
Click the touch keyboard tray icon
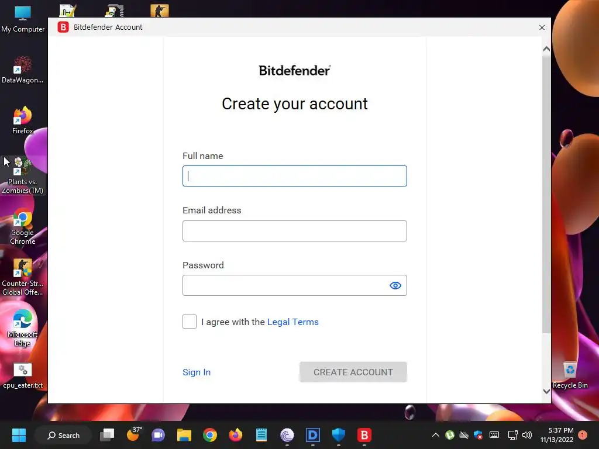click(494, 435)
